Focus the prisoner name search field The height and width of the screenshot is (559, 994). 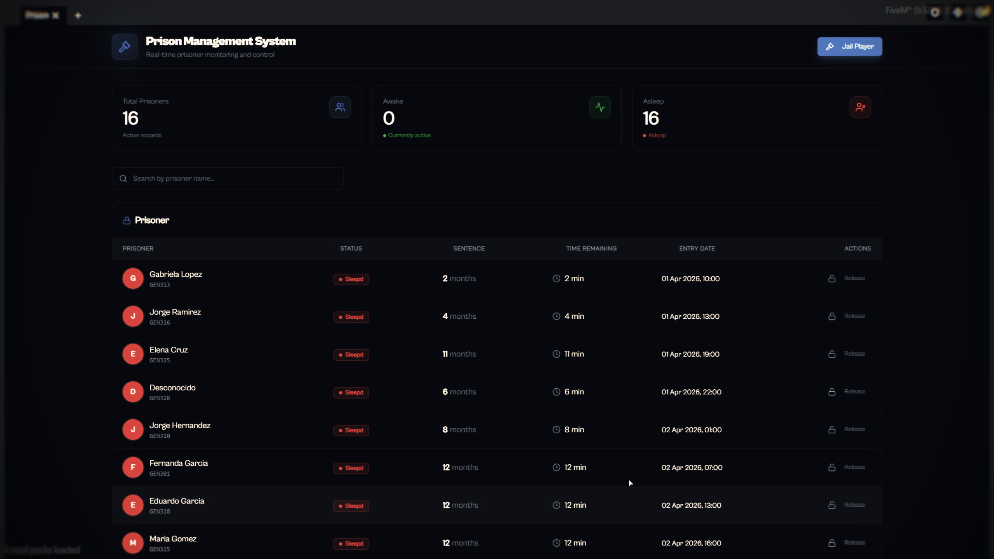click(233, 179)
